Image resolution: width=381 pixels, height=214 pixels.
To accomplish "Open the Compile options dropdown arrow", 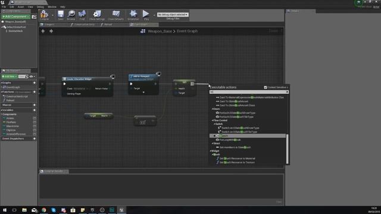I will pos(53,15).
